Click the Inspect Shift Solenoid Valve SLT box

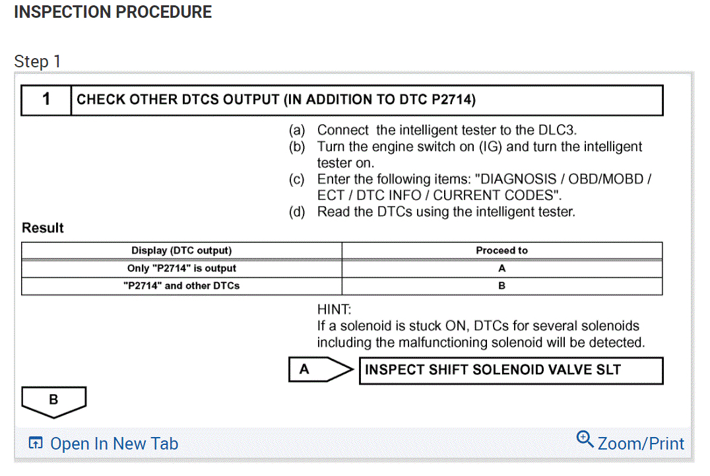pos(510,370)
